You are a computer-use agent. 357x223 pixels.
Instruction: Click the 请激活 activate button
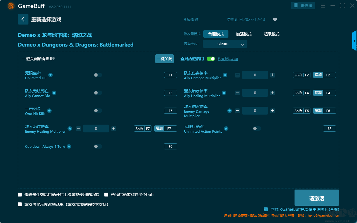[x=317, y=198]
